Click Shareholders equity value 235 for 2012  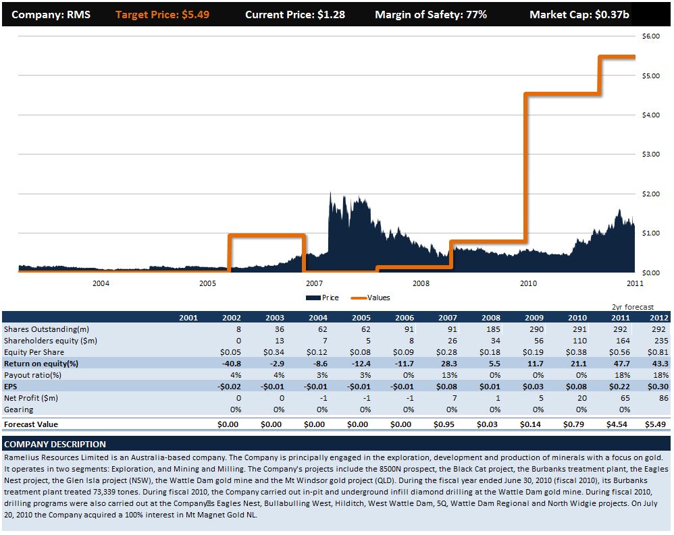pyautogui.click(x=662, y=341)
